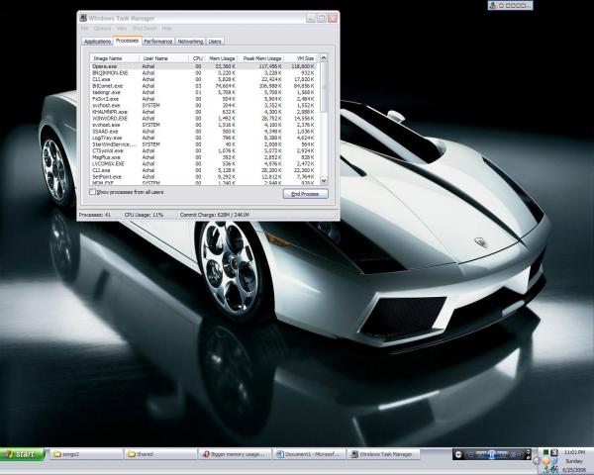Open the Shut Down menu
Image resolution: width=594 pixels, height=475 pixels.
click(145, 29)
